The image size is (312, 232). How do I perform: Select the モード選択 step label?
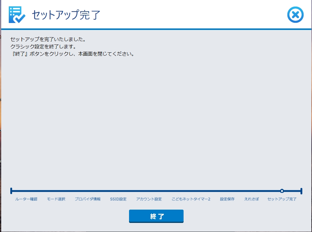[x=56, y=199]
